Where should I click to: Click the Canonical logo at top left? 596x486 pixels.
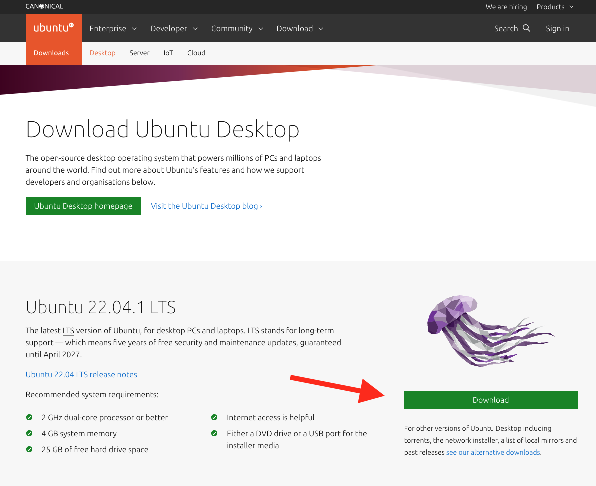(44, 7)
